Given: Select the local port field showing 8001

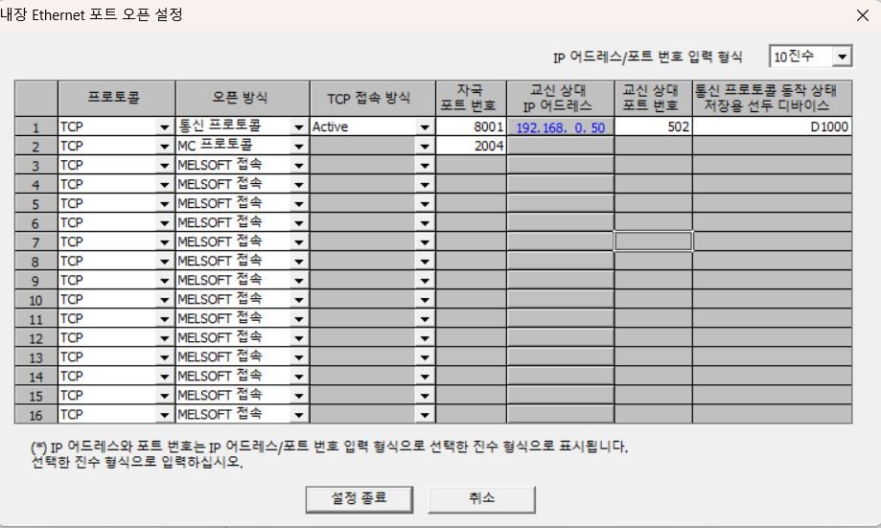Looking at the screenshot, I should (471, 126).
